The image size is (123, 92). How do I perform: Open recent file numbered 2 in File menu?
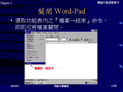(35, 53)
